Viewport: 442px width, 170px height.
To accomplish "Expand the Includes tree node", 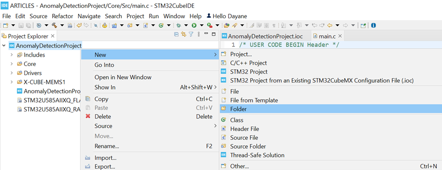I will pyautogui.click(x=12, y=55).
